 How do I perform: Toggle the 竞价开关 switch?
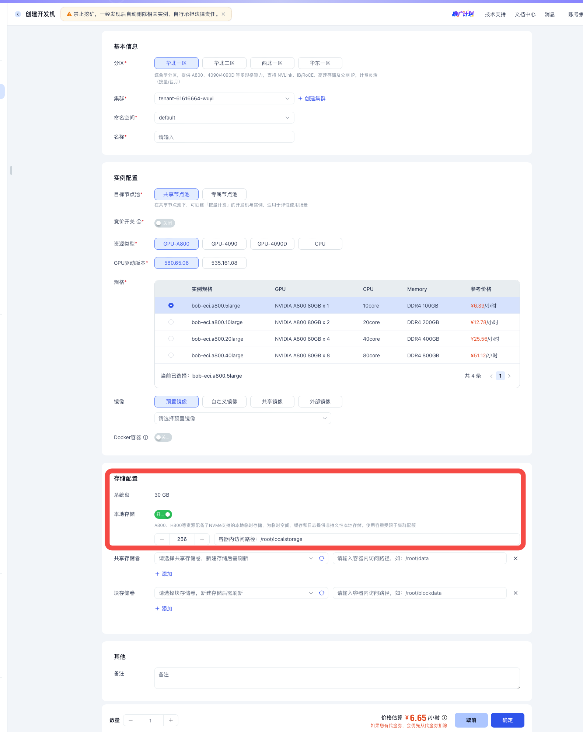(x=164, y=223)
